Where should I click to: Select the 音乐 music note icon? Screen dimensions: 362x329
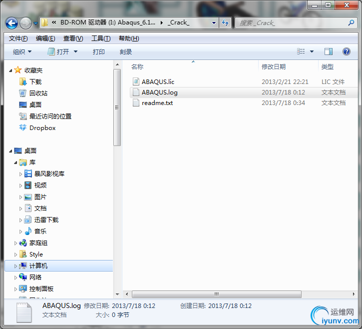click(x=28, y=231)
